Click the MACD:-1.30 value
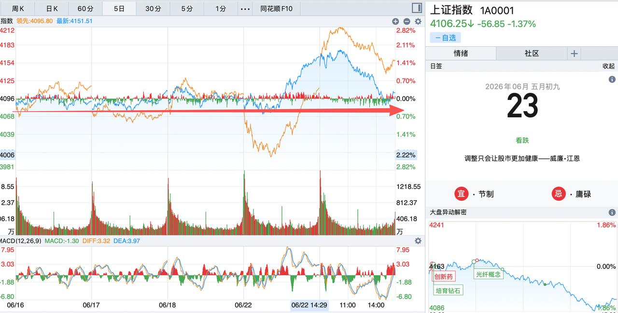The width and height of the screenshot is (618, 313). tap(62, 241)
